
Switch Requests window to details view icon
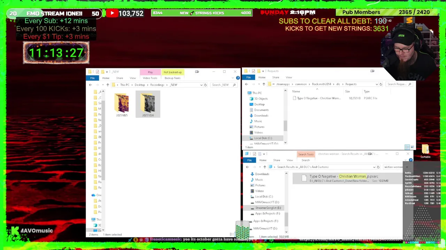[407, 147]
